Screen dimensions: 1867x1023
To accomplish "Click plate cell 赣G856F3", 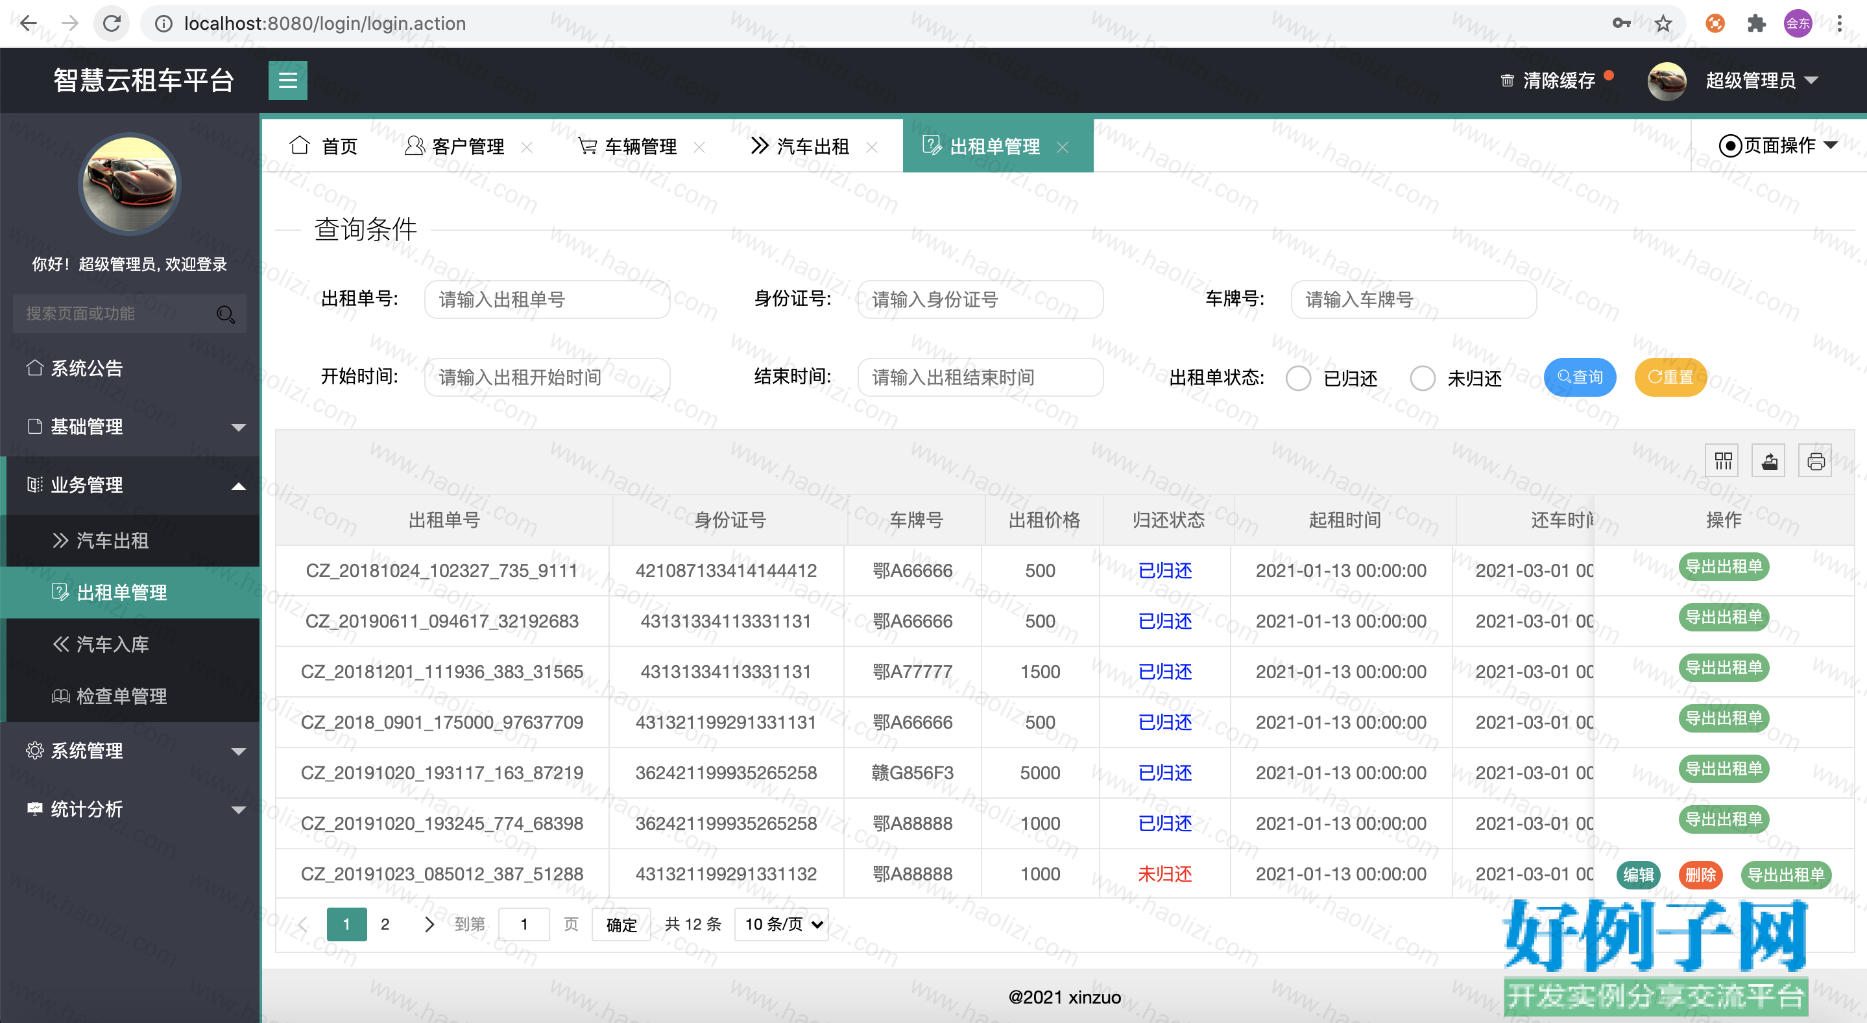I will (x=913, y=773).
